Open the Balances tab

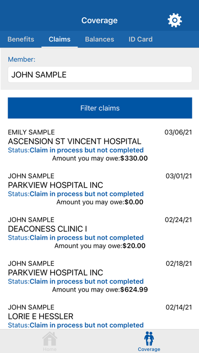click(99, 39)
